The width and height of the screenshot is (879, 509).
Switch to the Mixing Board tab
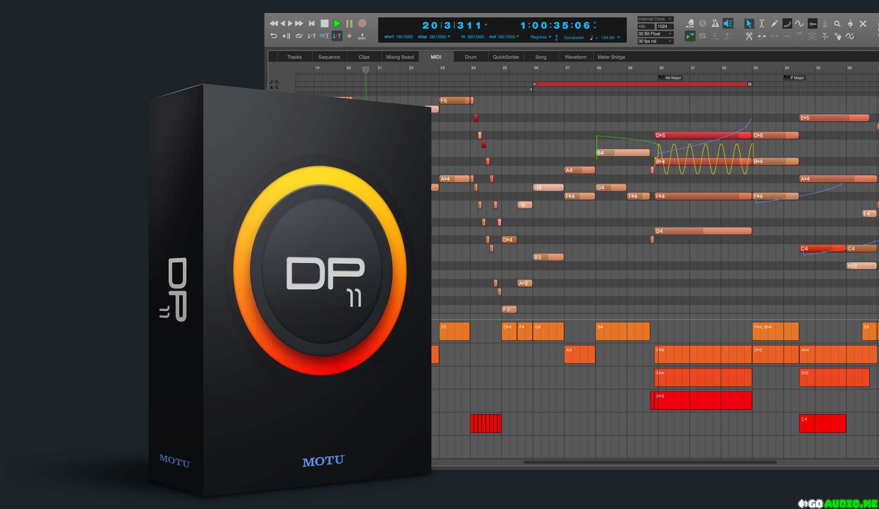[400, 57]
